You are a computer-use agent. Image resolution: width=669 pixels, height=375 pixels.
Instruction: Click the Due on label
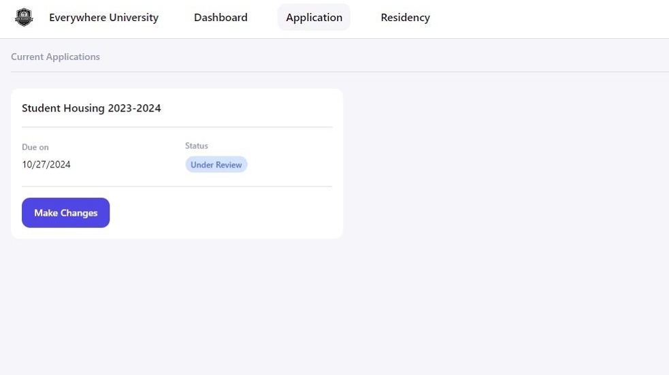[x=35, y=147]
